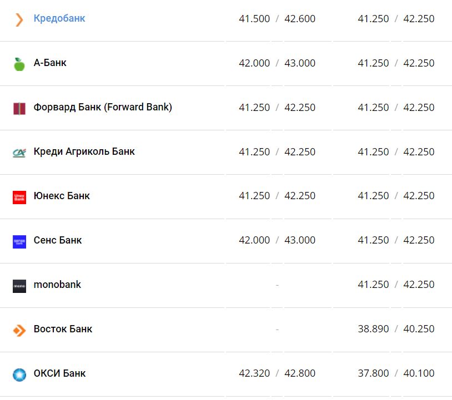Click the Кредобанк orange chevron logo
452x400 pixels.
19,20
